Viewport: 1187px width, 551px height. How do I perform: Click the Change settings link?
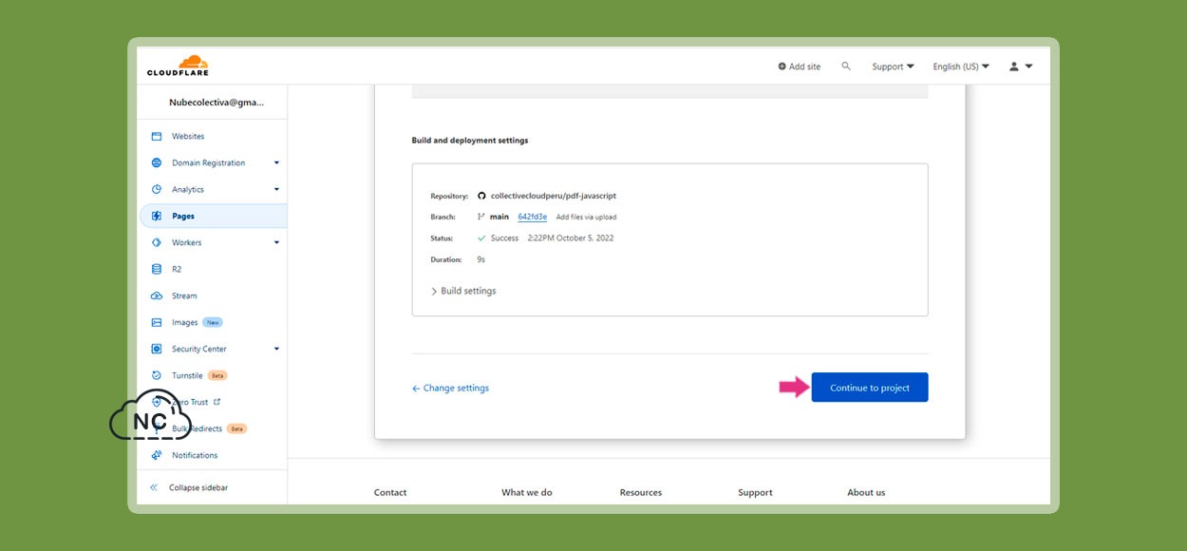click(450, 389)
